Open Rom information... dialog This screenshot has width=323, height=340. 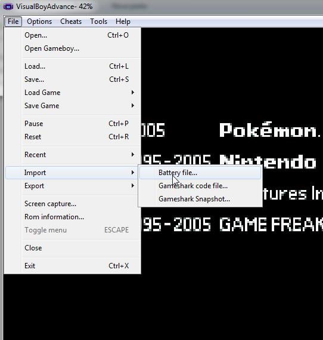tap(73, 217)
